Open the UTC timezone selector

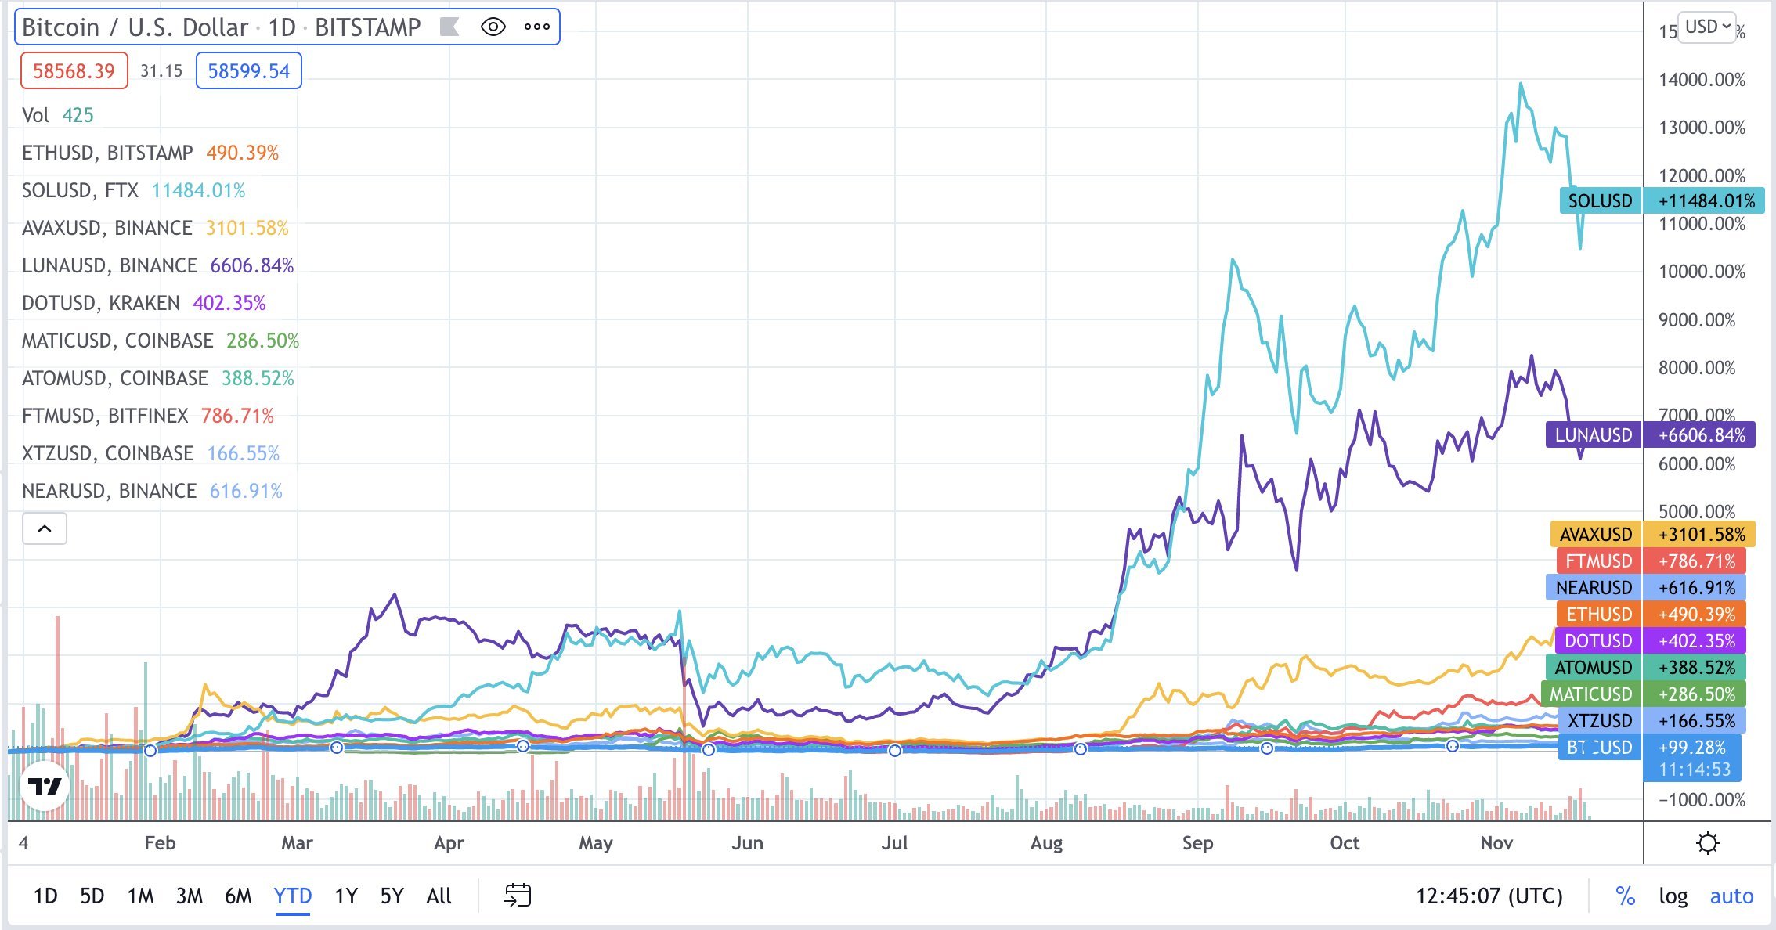click(x=1489, y=896)
